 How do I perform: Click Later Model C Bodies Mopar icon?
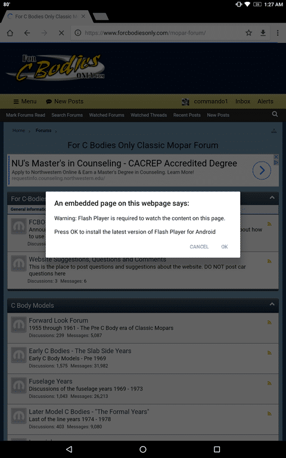pos(18,416)
